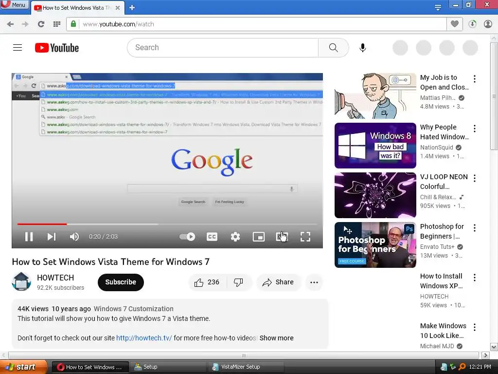Open options for Photoshop for Beginners video
The width and height of the screenshot is (498, 374).
[475, 228]
